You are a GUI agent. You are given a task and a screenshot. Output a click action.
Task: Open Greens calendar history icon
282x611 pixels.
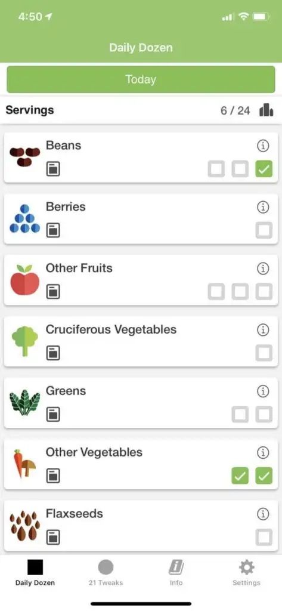point(53,414)
